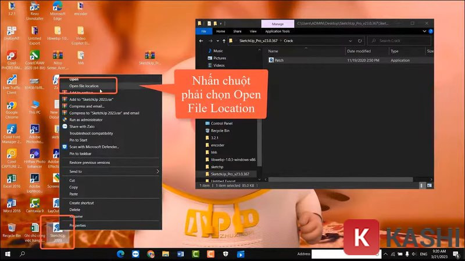Open the UniKeyNT desktop icon

(12, 34)
